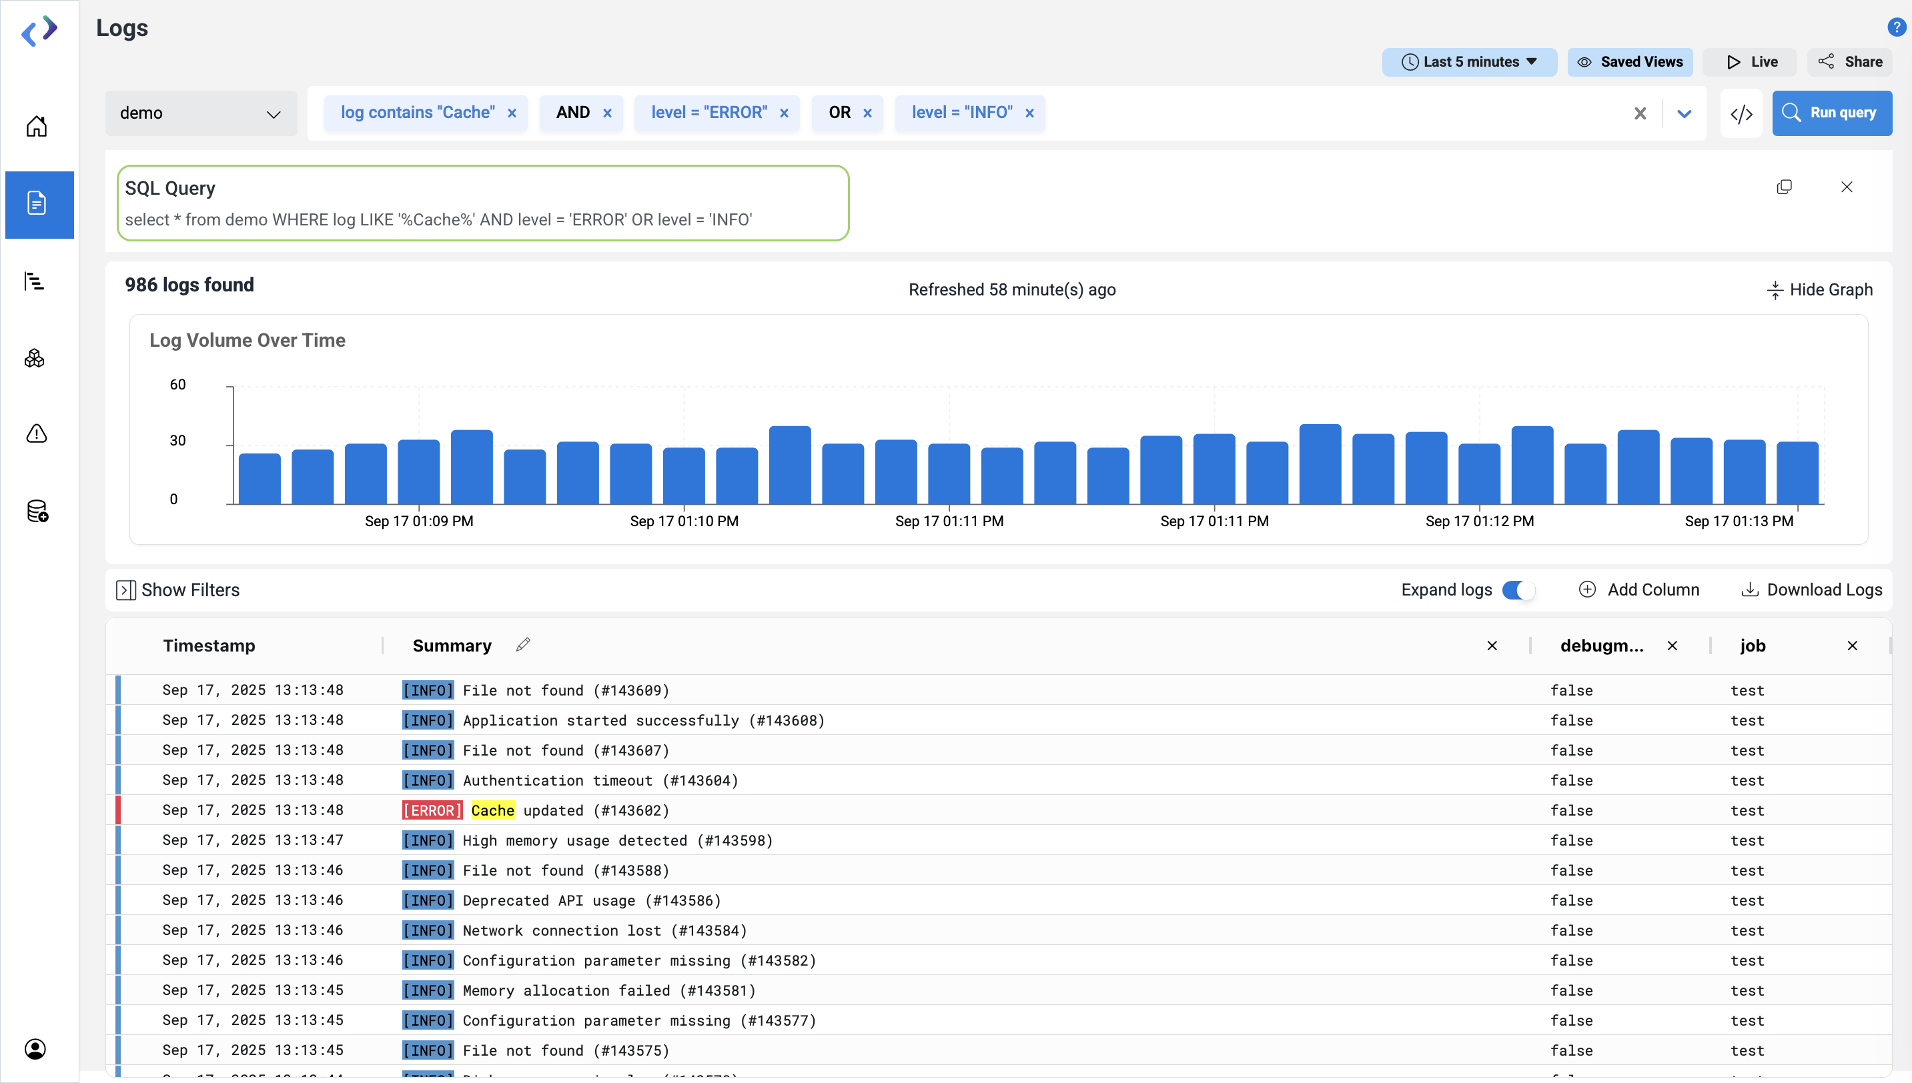Open the Last 5 minutes time range
Image resolution: width=1912 pixels, height=1083 pixels.
[x=1469, y=62]
